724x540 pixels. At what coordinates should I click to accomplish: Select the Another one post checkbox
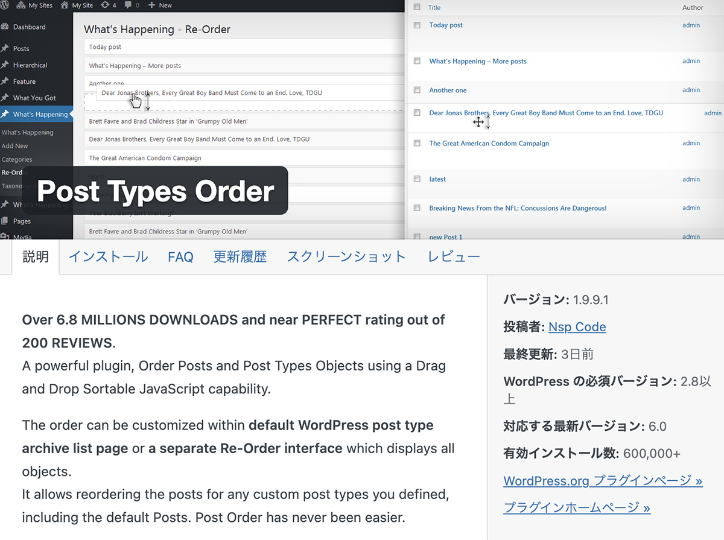coord(417,90)
